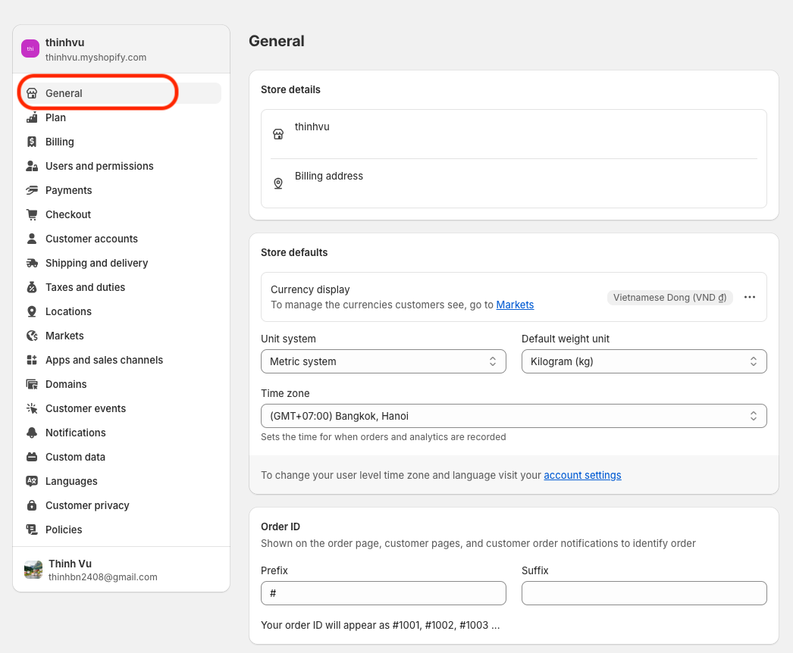Click the Thinh Vu profile avatar thumbnail

(x=33, y=570)
